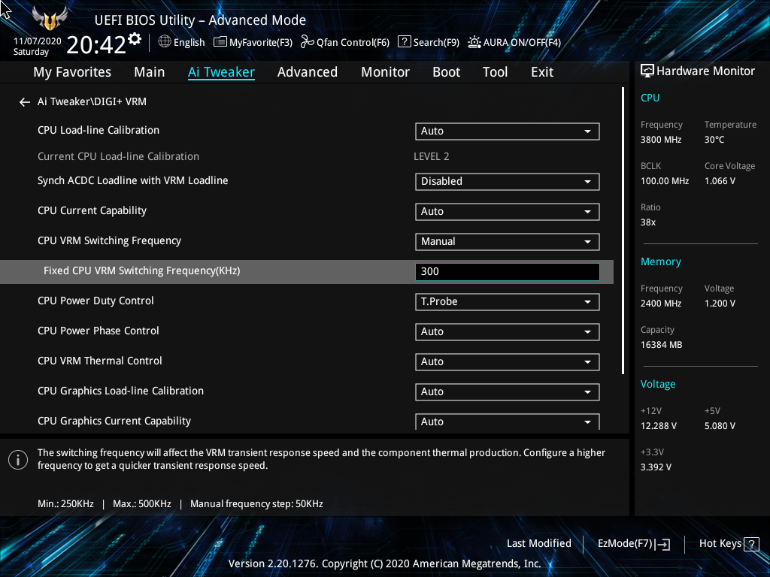Image resolution: width=770 pixels, height=577 pixels.
Task: Toggle AURA ON/OFF(F4)
Action: (514, 42)
